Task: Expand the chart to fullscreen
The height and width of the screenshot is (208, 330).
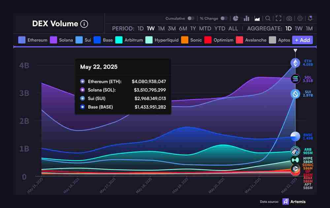Action: click(x=279, y=18)
